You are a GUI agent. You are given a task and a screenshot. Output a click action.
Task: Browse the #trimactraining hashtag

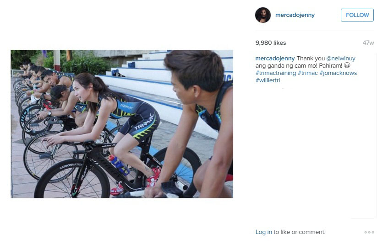pyautogui.click(x=276, y=73)
